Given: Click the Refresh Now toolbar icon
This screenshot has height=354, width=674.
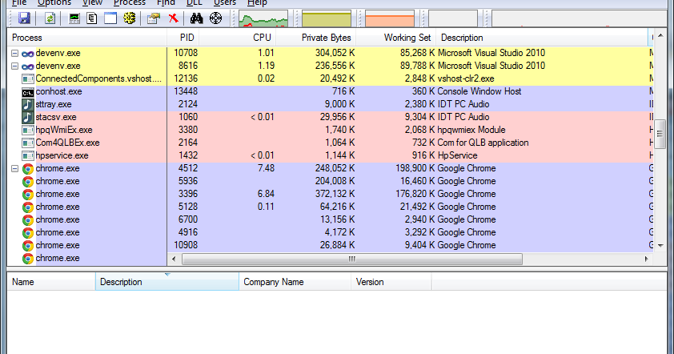Looking at the screenshot, I should 50,18.
